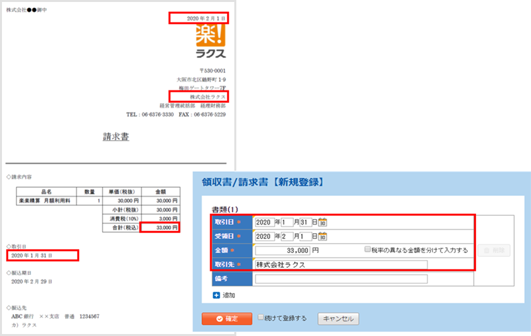
Task: Confirm registration with 確定 button
Action: (x=227, y=319)
